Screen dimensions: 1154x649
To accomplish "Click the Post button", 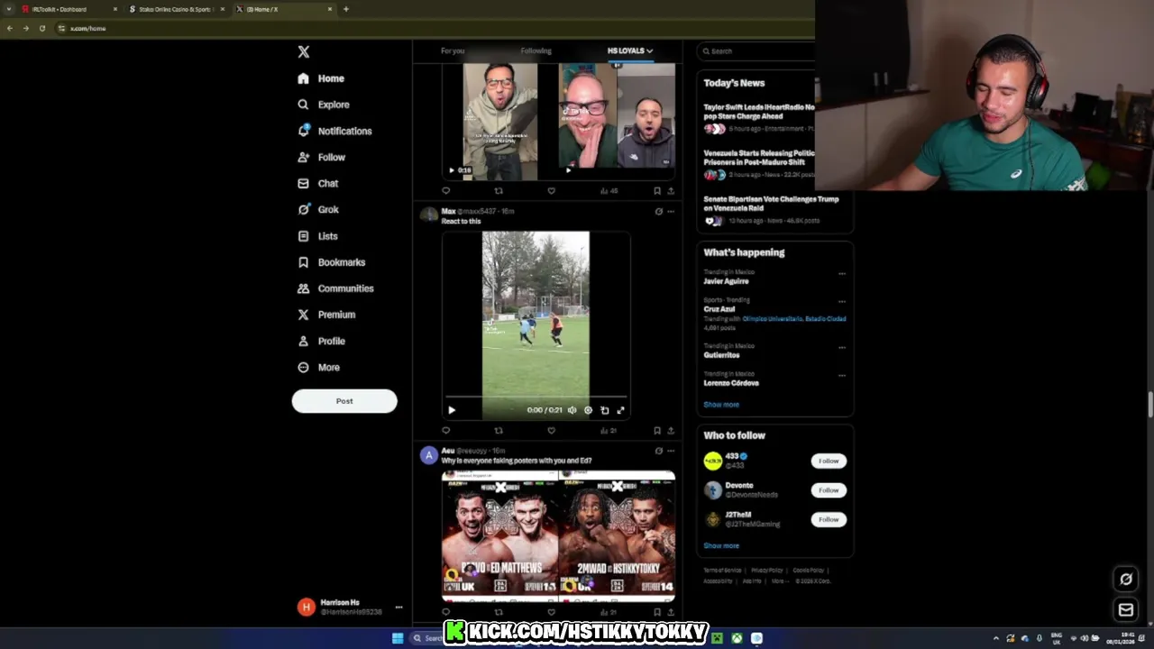I will pyautogui.click(x=344, y=401).
